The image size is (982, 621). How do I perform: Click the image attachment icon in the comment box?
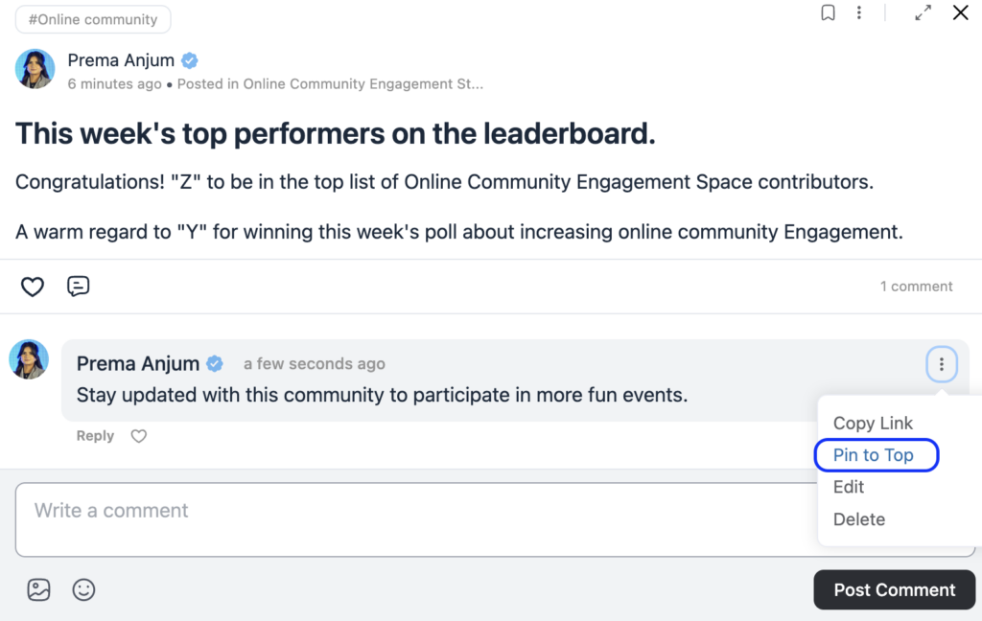[x=38, y=589]
